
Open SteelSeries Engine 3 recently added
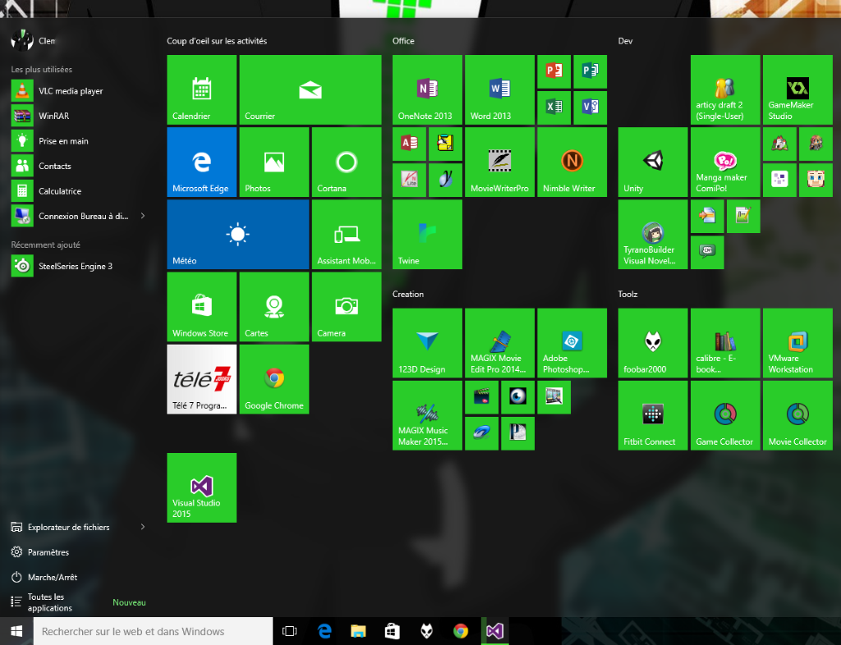tap(78, 266)
